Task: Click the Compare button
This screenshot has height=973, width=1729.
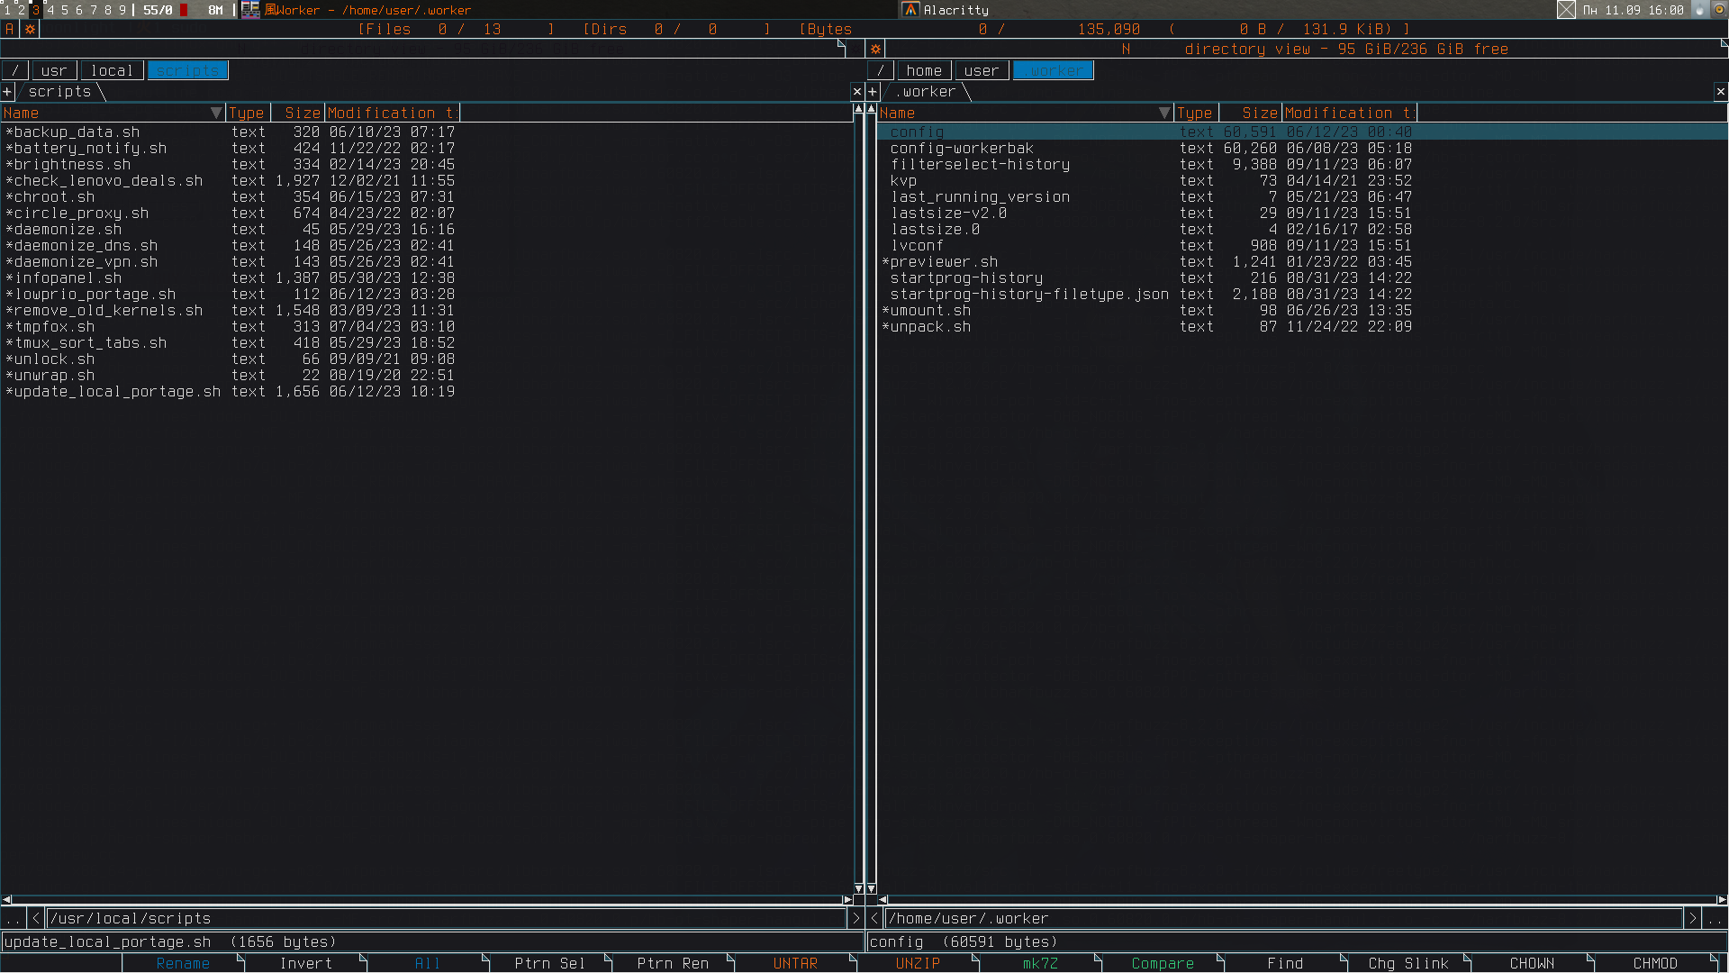Action: click(1163, 963)
